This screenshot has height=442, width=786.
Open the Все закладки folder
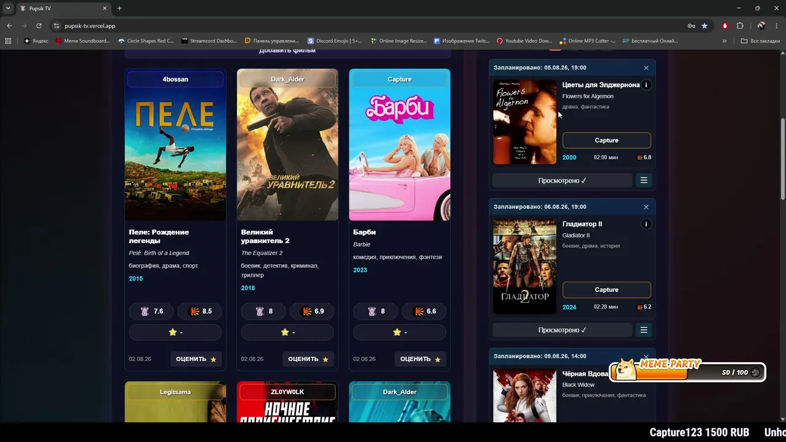(760, 41)
